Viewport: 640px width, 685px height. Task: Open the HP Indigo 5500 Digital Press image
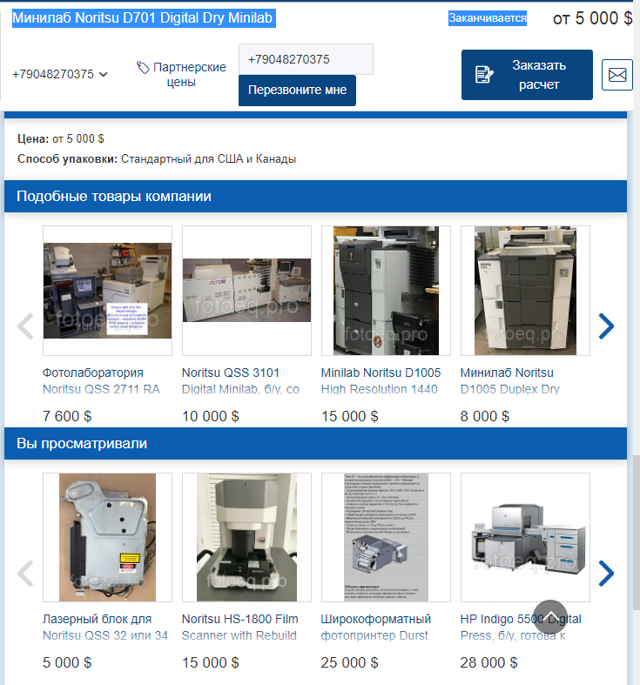(x=525, y=537)
